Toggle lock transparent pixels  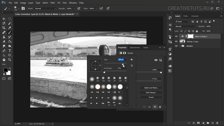[181, 31]
